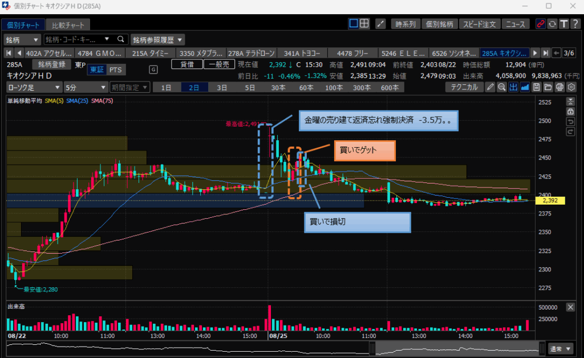Save chart using the floppy disk icon
584x358 pixels.
[x=536, y=87]
